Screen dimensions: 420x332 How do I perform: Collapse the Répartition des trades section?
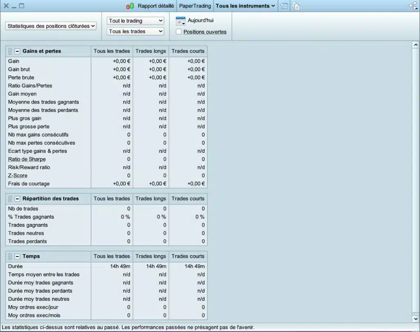coord(17,199)
